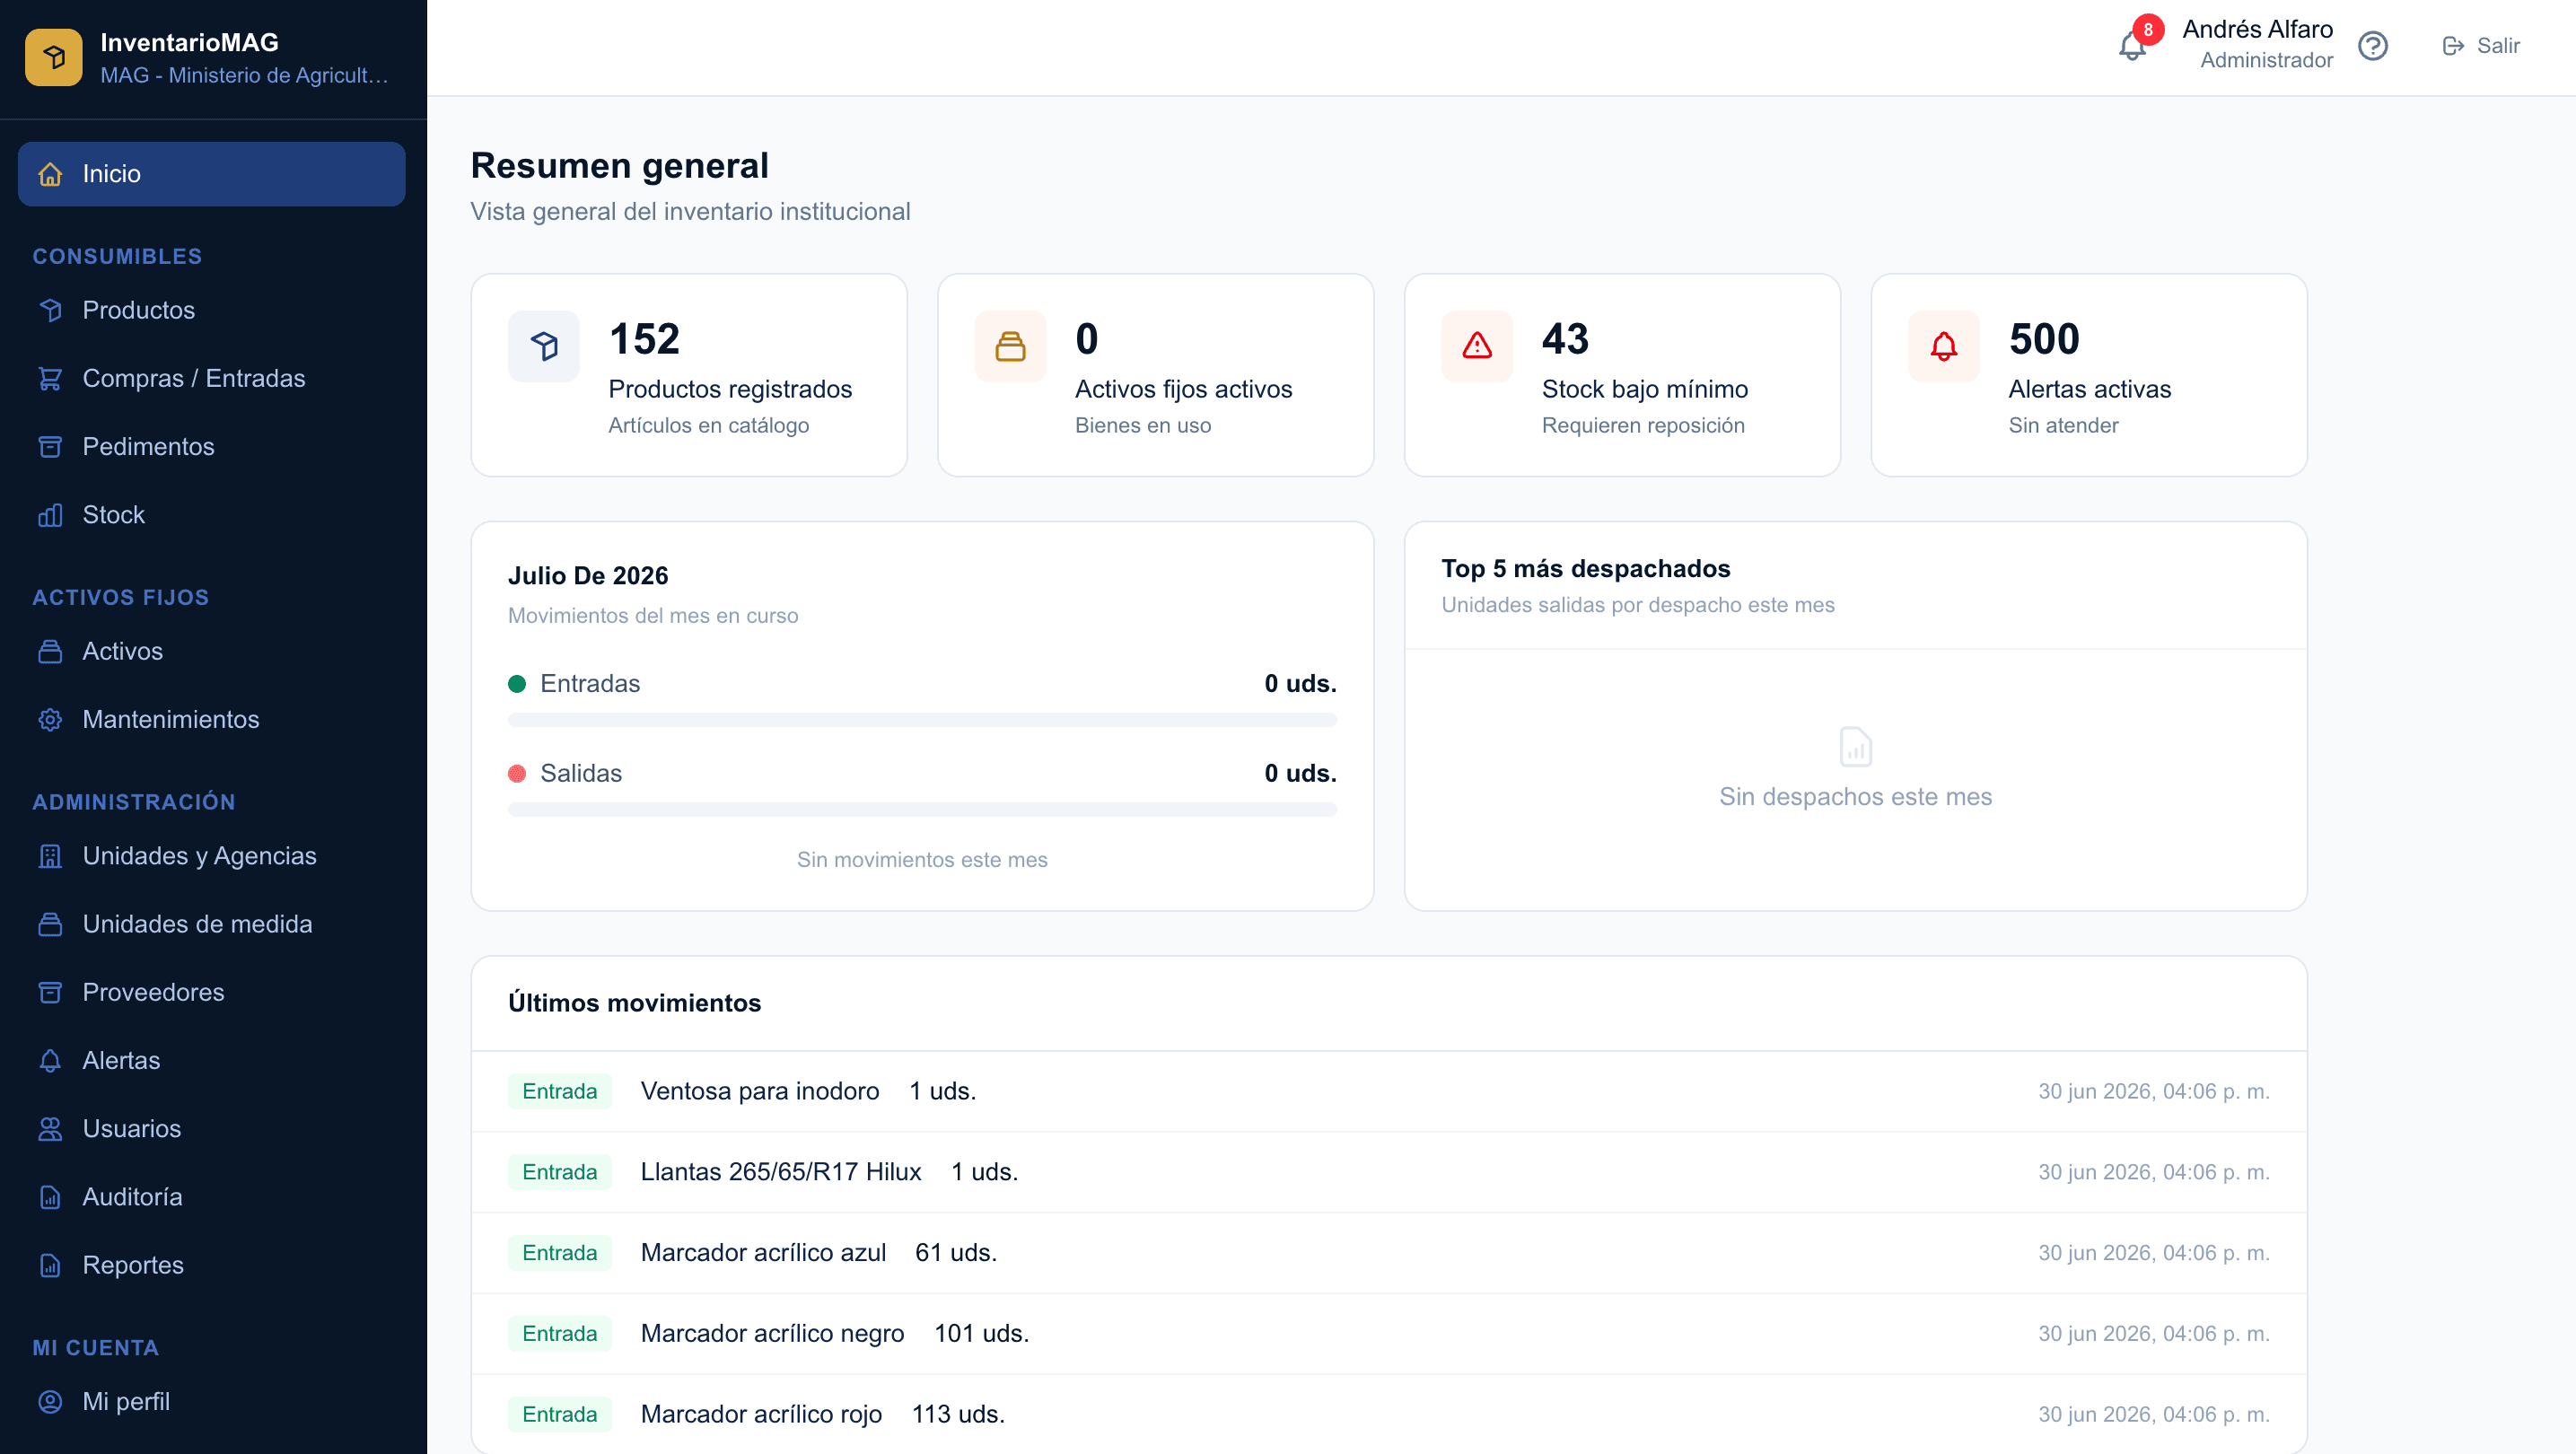The width and height of the screenshot is (2576, 1454).
Task: Go to Inicio in the sidebar
Action: click(x=212, y=174)
